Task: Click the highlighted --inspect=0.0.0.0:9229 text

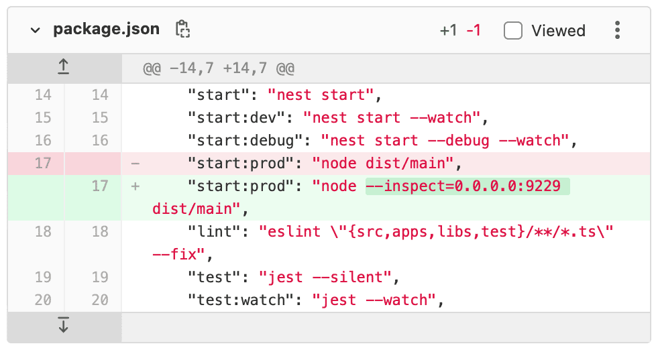Action: (467, 186)
